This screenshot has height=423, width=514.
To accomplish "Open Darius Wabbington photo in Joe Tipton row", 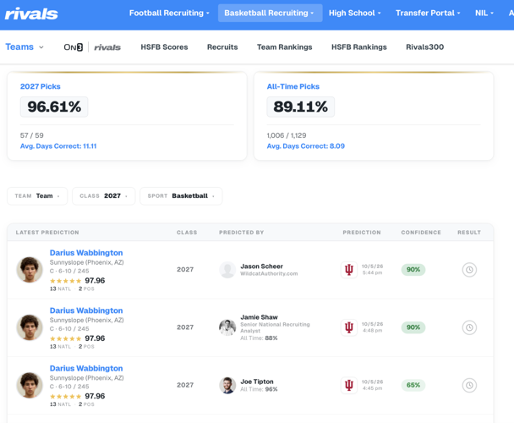I will pos(30,385).
